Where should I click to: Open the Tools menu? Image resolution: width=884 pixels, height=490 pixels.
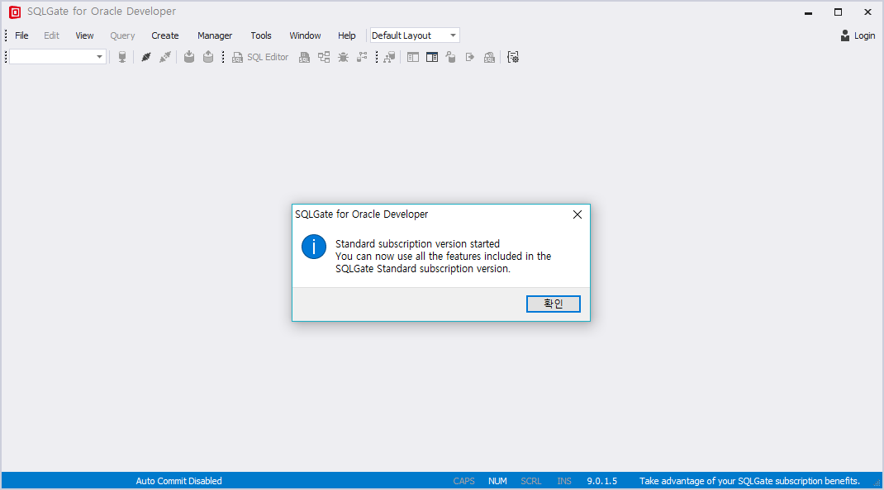click(261, 35)
